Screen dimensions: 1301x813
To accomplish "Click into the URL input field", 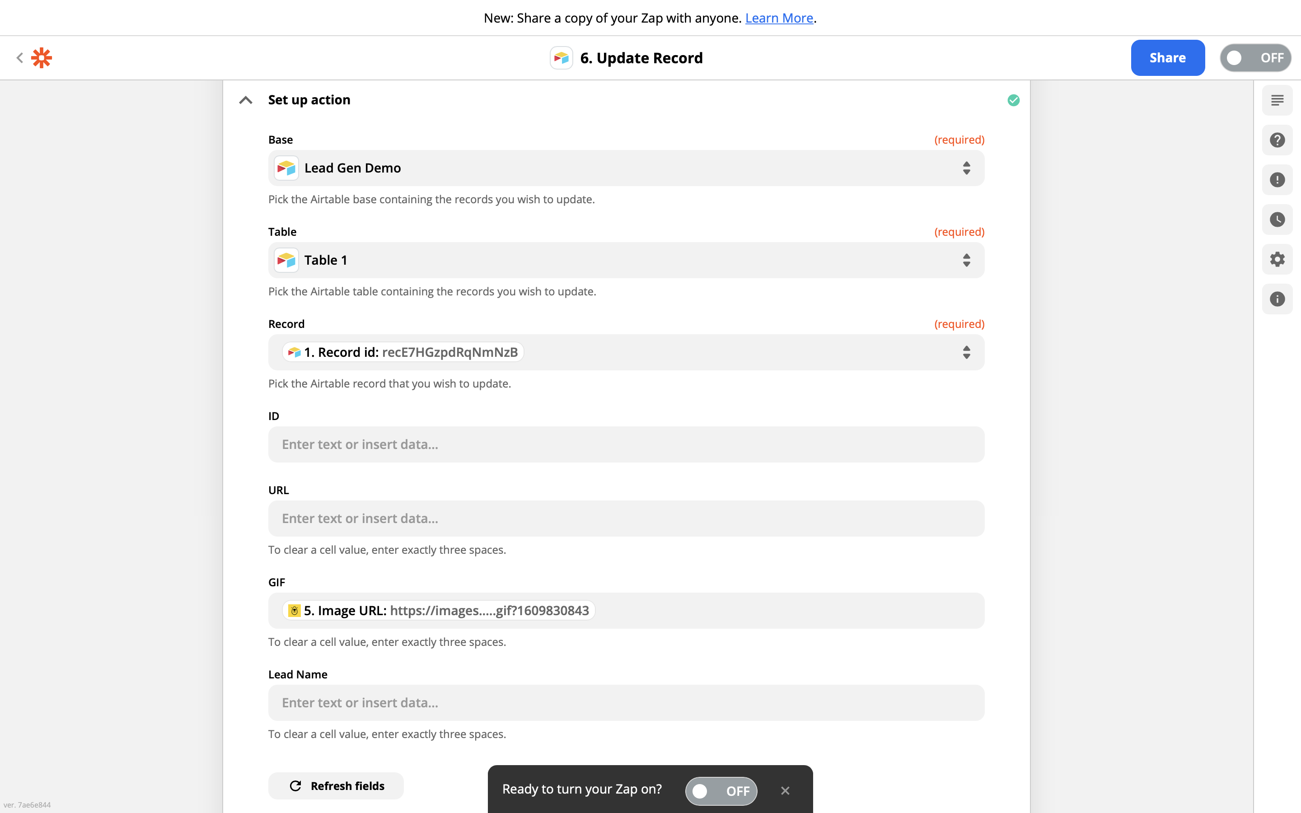I will tap(626, 519).
